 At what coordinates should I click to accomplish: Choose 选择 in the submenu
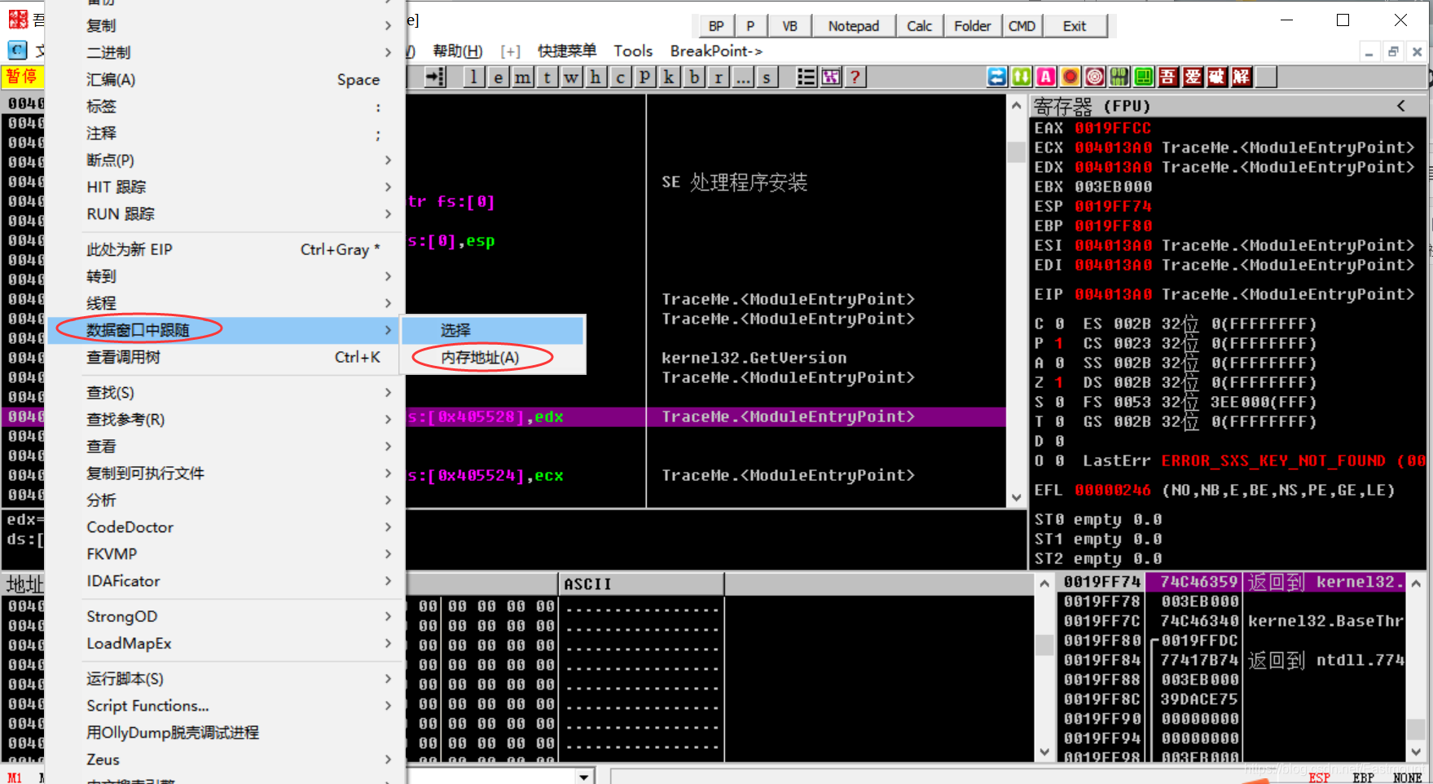(493, 331)
